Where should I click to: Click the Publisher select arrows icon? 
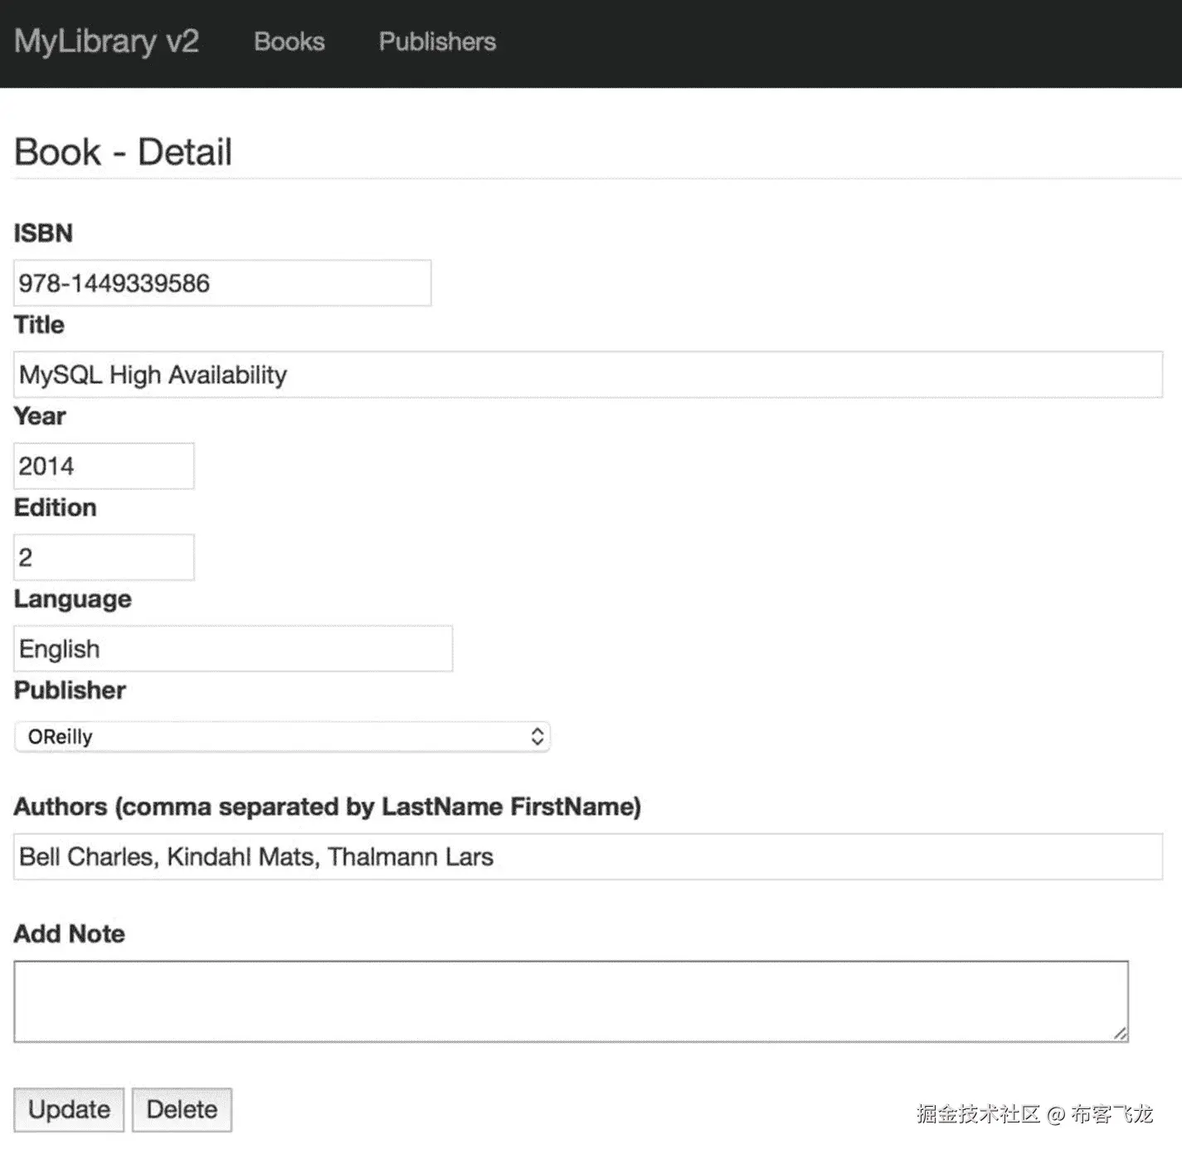[x=537, y=736]
